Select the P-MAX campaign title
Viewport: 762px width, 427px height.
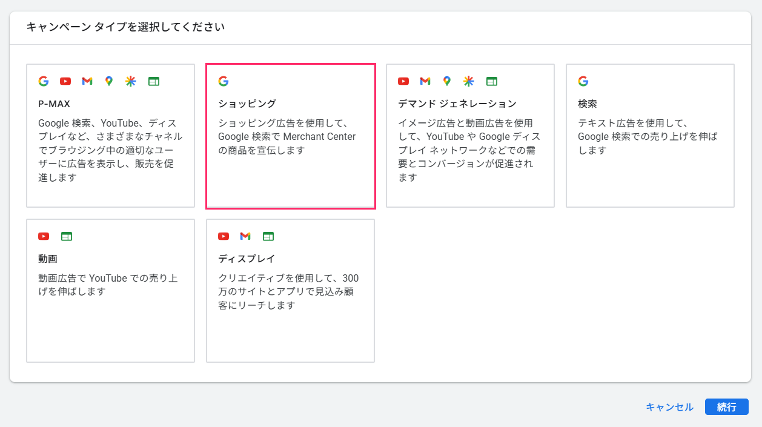click(54, 104)
